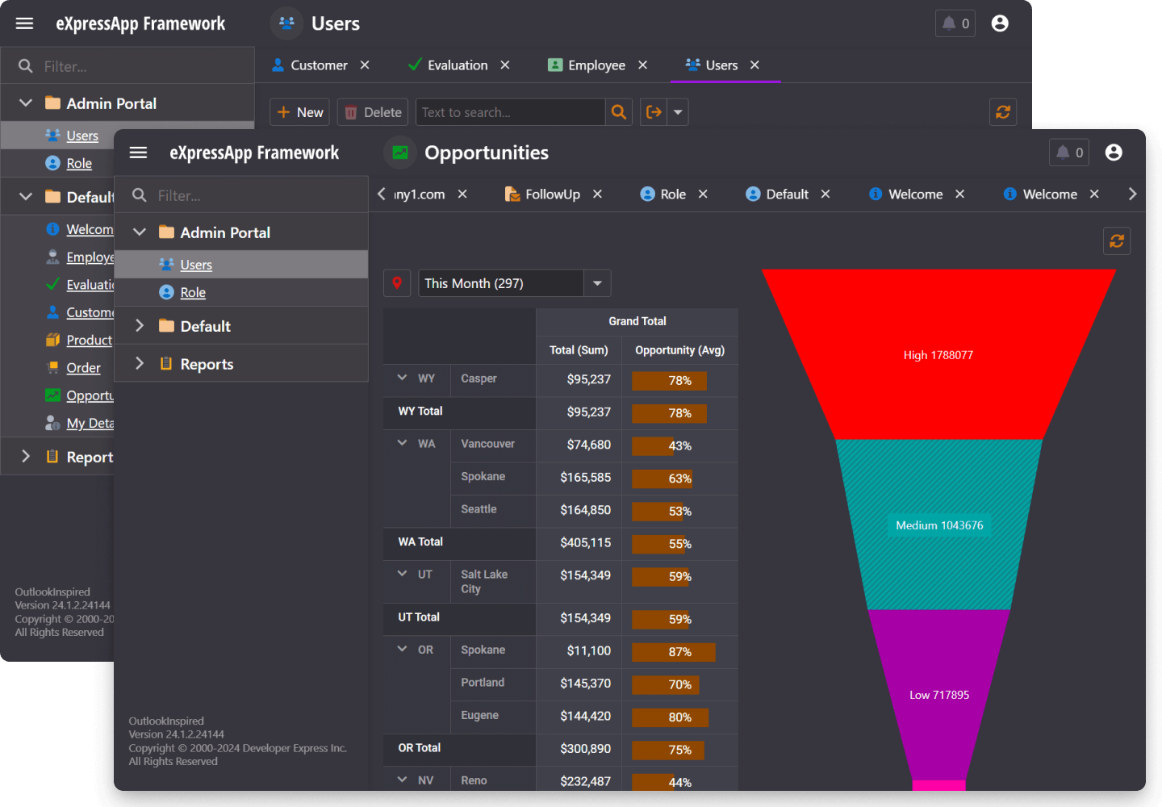Click Casper's 78% opportunity progress bar
This screenshot has width=1162, height=807.
click(x=669, y=380)
